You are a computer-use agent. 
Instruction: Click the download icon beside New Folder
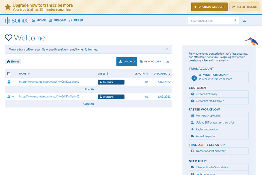[x=168, y=62]
